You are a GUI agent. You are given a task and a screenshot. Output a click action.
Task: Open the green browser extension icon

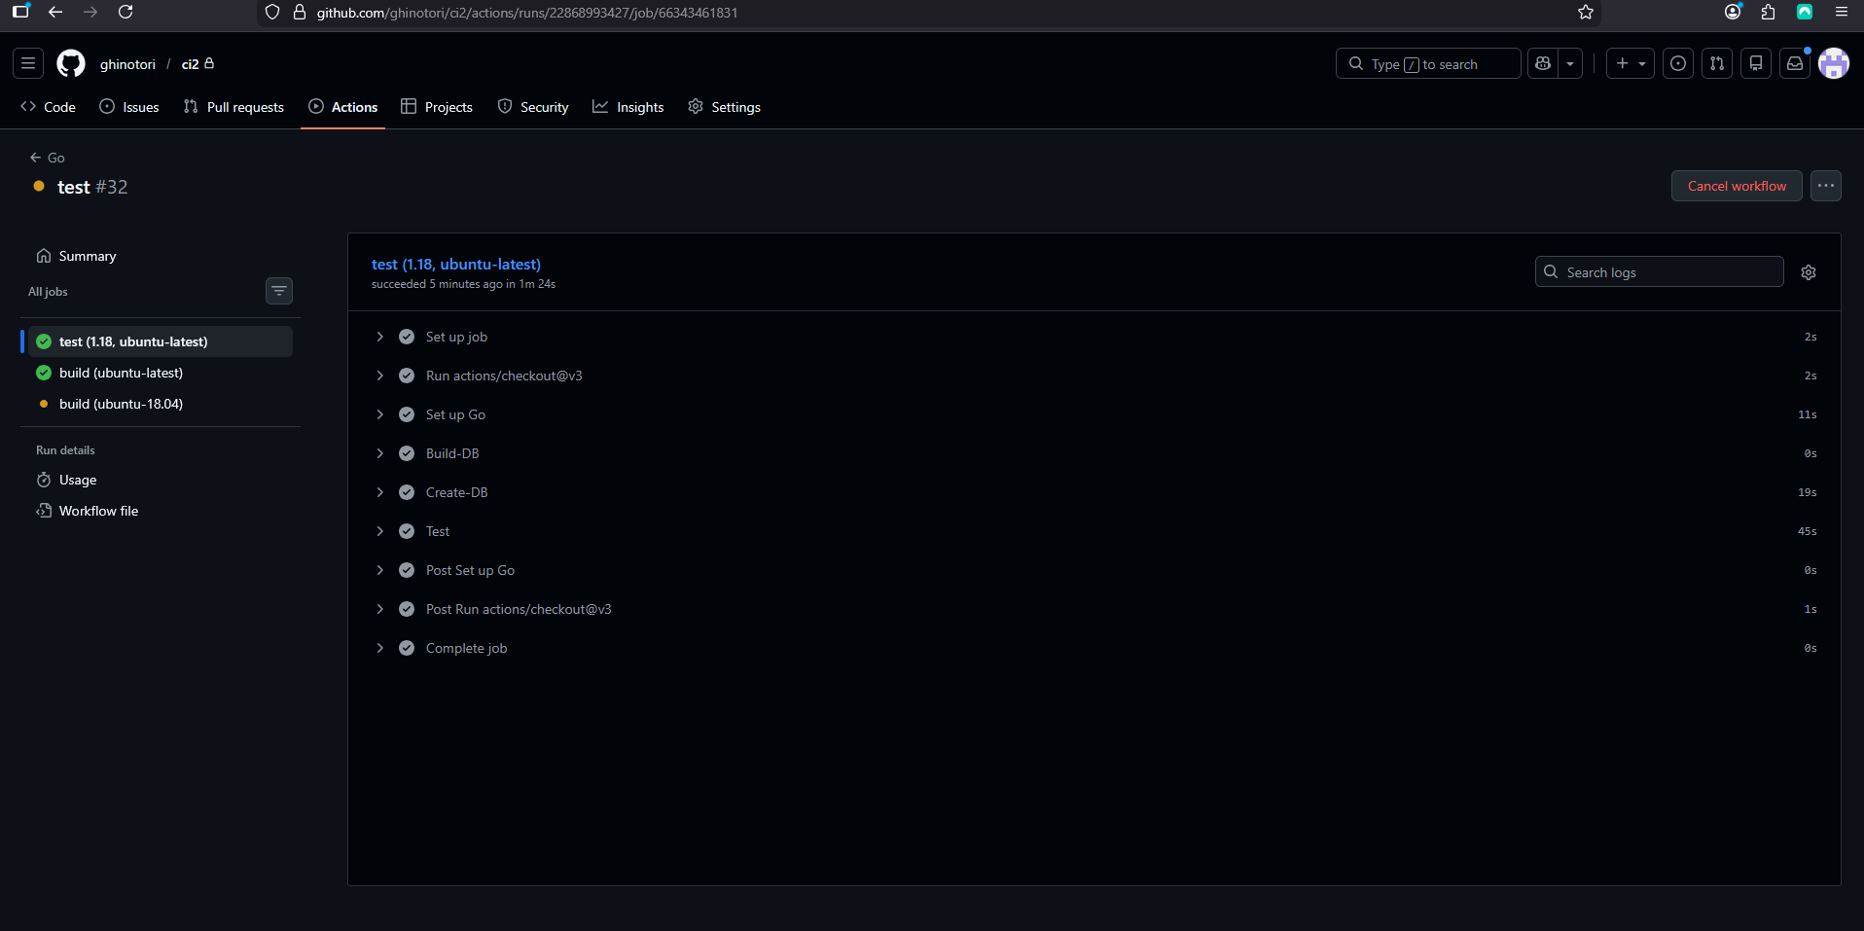coord(1805,13)
